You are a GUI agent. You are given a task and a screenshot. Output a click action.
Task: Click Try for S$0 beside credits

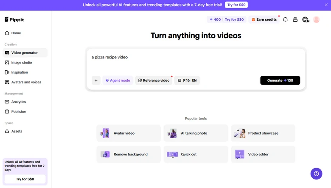[x=234, y=19]
